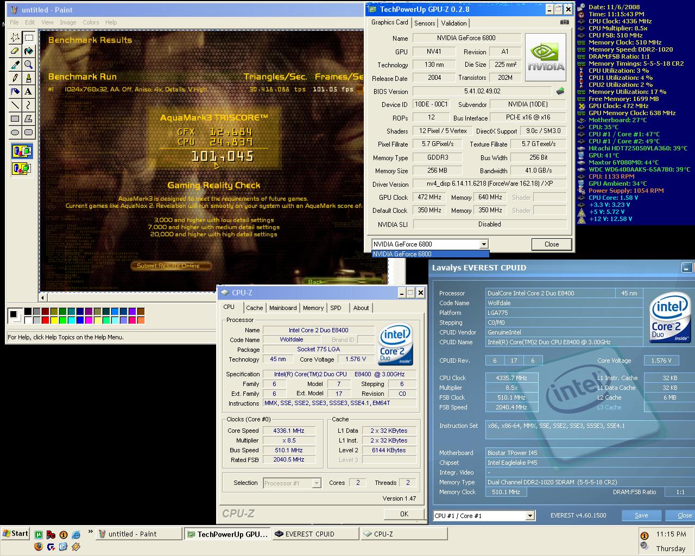Screen dimensions: 695x556
Task: Click the Close button in GPU-Z
Action: click(552, 244)
